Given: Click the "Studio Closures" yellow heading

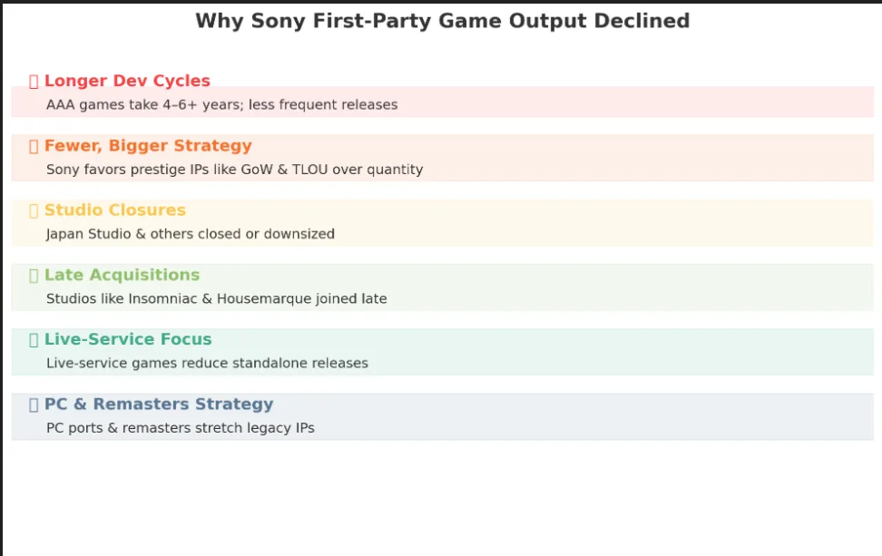Looking at the screenshot, I should click(x=115, y=210).
